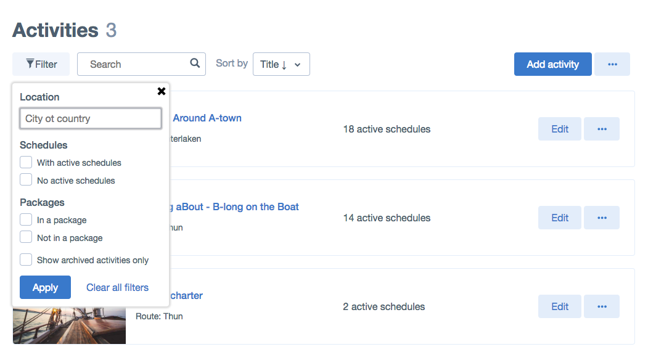Expand the Sort by Title dropdown

pos(281,64)
